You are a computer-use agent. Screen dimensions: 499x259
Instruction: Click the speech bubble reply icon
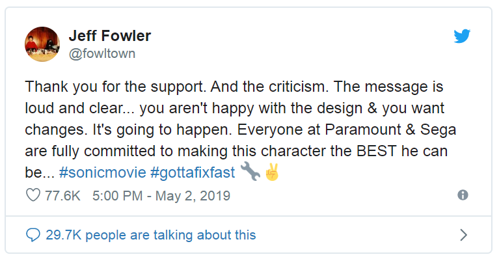tap(33, 235)
